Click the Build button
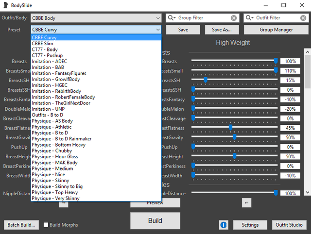The image size is (311, 234). [155, 220]
